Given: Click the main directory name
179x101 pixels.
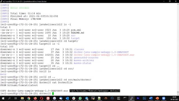Looking at the screenshot, I should coord(3,74).
